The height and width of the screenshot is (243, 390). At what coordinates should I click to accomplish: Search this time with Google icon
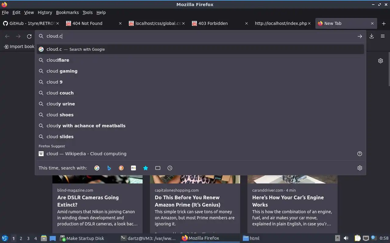click(x=97, y=168)
